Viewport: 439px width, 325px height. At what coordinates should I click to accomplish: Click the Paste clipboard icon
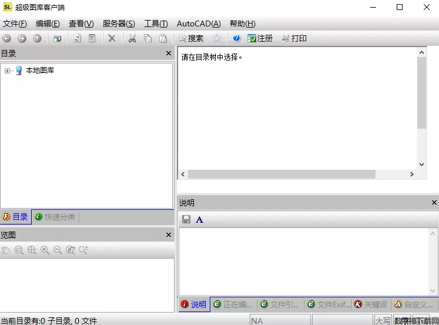(x=163, y=38)
